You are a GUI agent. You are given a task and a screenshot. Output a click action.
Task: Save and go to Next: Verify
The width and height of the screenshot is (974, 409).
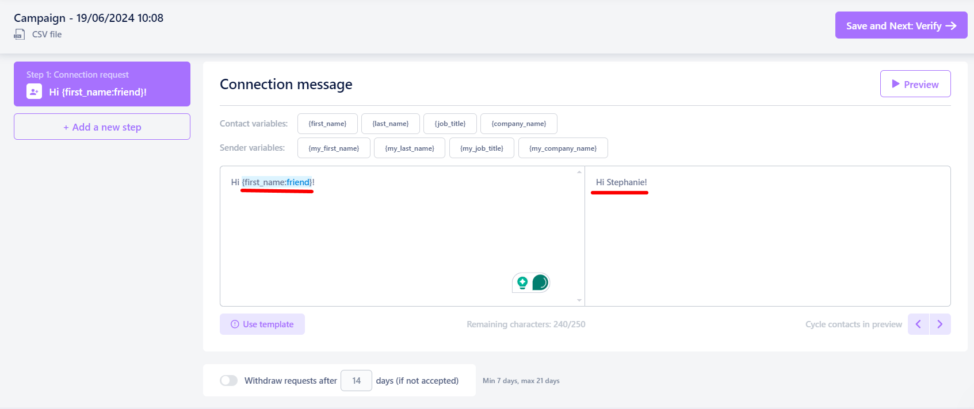(902, 26)
